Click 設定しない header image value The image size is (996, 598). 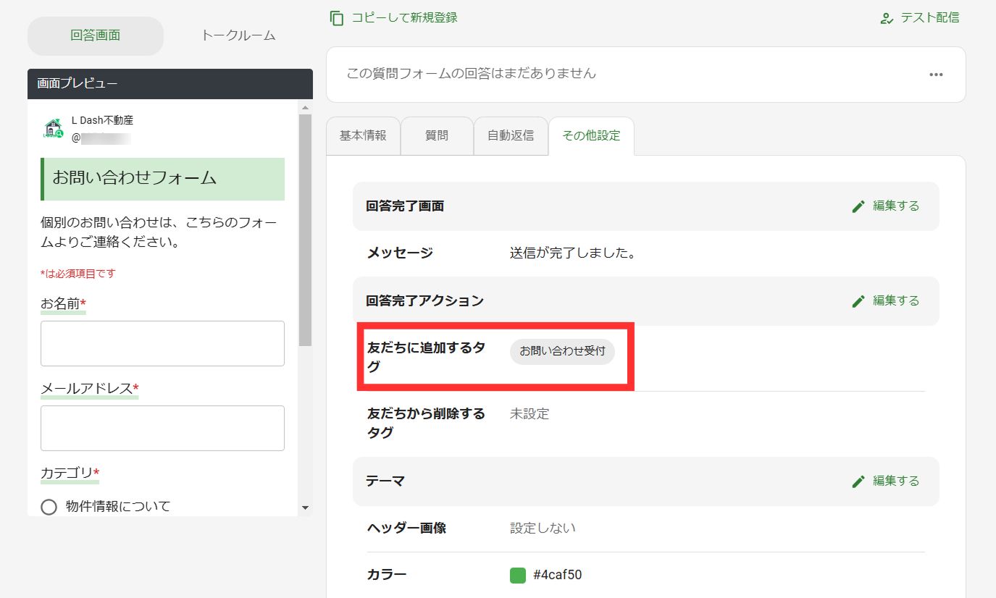point(543,528)
